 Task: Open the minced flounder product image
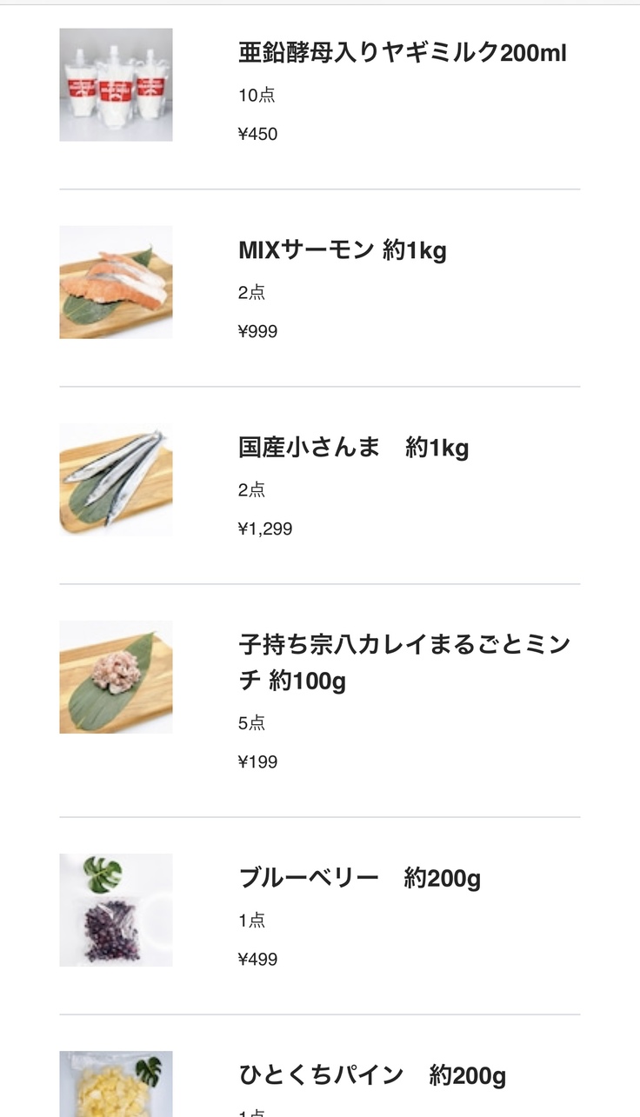[x=116, y=676]
